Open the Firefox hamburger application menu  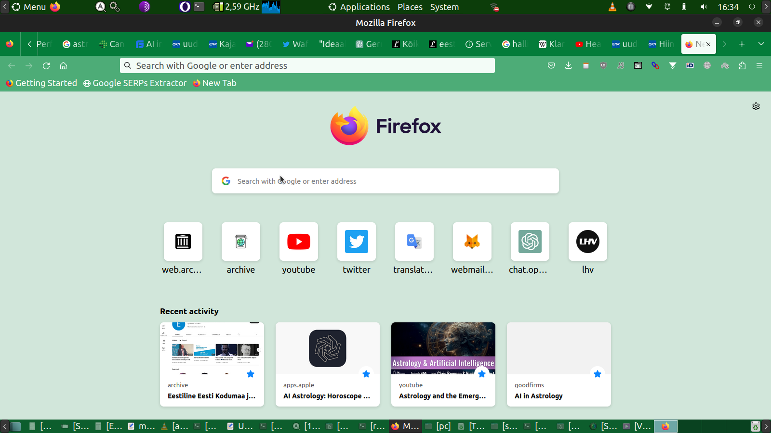[x=759, y=65]
